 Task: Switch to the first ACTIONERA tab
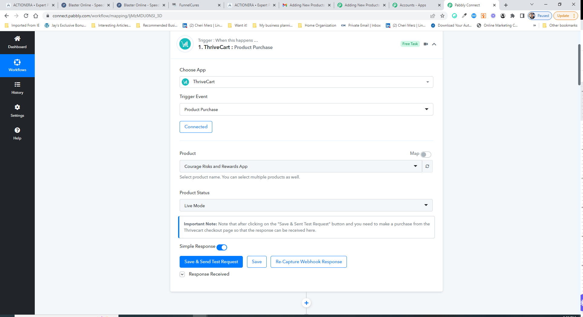click(x=30, y=5)
